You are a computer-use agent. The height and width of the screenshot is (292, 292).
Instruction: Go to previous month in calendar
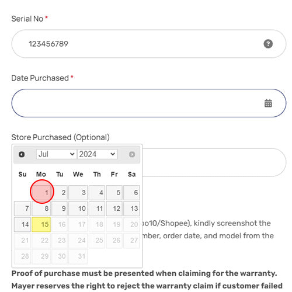22,154
